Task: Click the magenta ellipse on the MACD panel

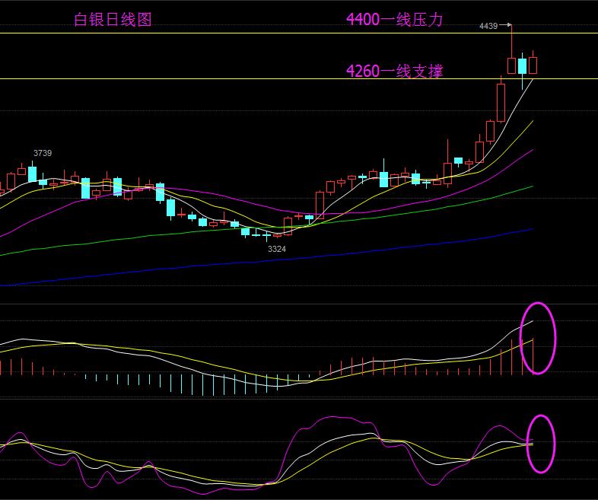Action: (538, 338)
